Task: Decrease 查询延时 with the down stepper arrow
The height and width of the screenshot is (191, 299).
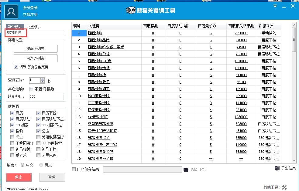Action: coord(42,82)
